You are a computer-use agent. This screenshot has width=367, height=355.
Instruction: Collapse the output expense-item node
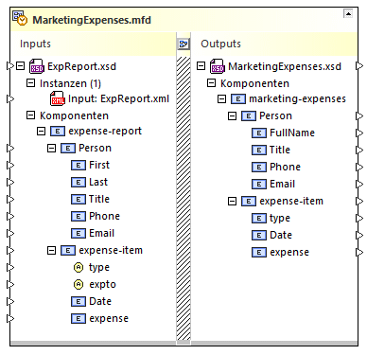pos(232,201)
